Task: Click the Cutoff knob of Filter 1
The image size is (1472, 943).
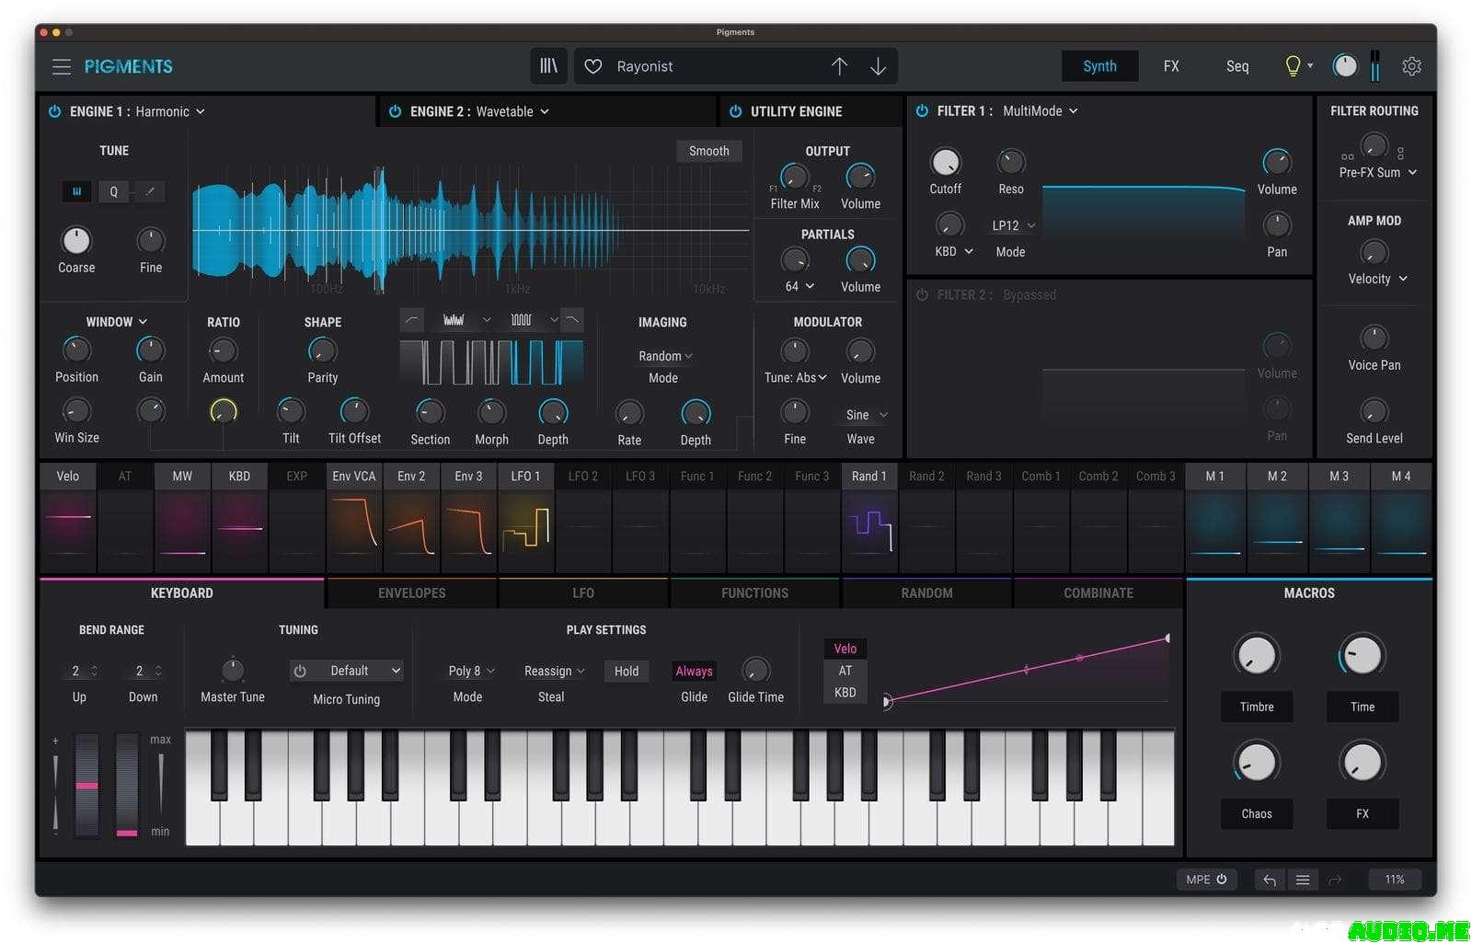Action: [945, 163]
